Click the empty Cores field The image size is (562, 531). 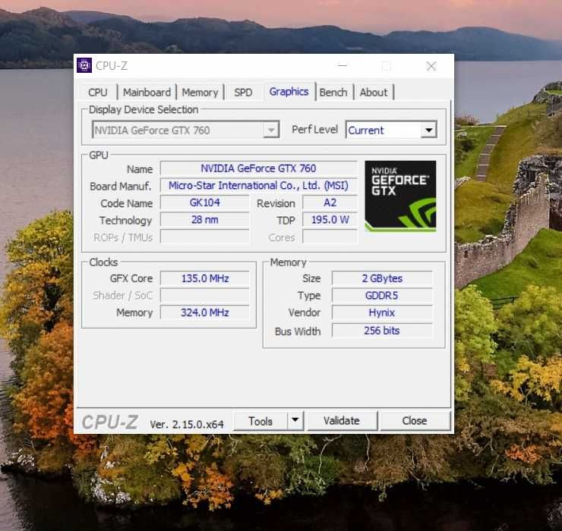point(330,237)
